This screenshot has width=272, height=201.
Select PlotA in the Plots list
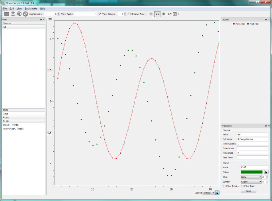(6, 118)
